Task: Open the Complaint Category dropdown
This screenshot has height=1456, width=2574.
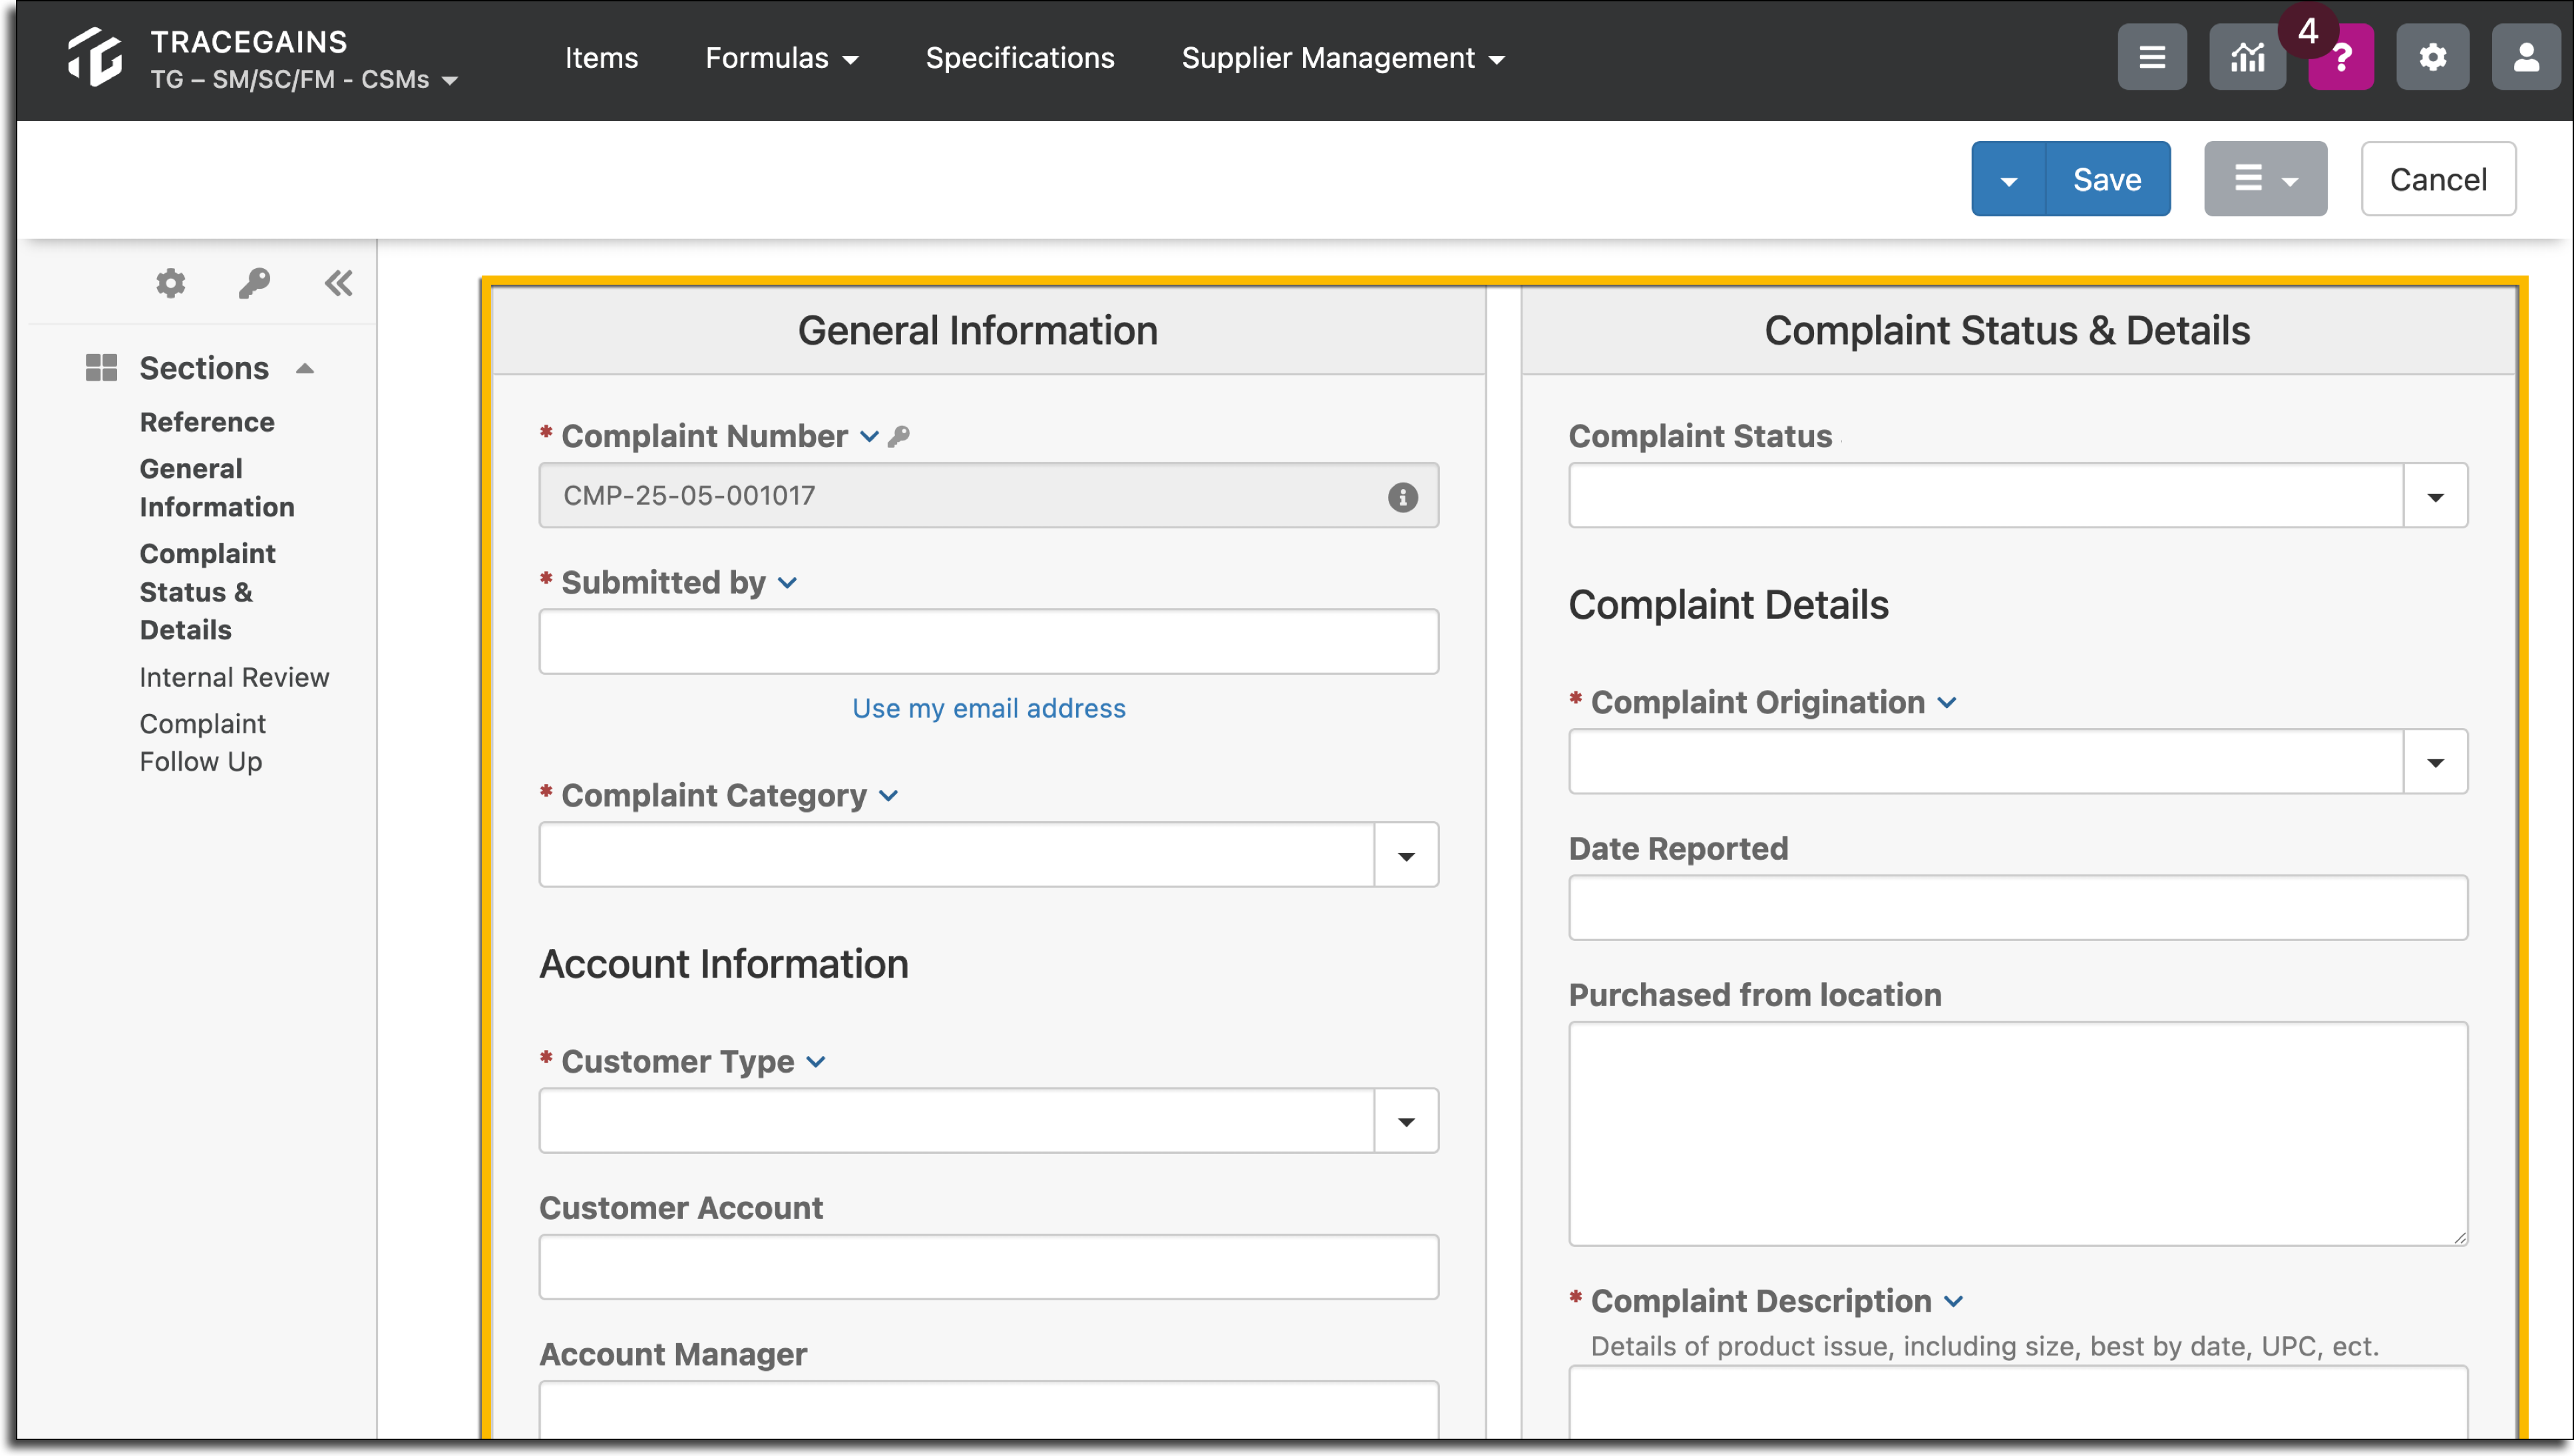Action: point(1406,856)
